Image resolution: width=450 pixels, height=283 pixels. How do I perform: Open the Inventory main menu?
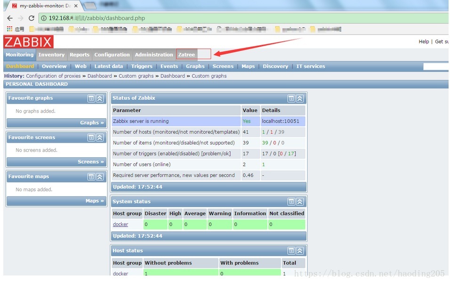(x=51, y=55)
